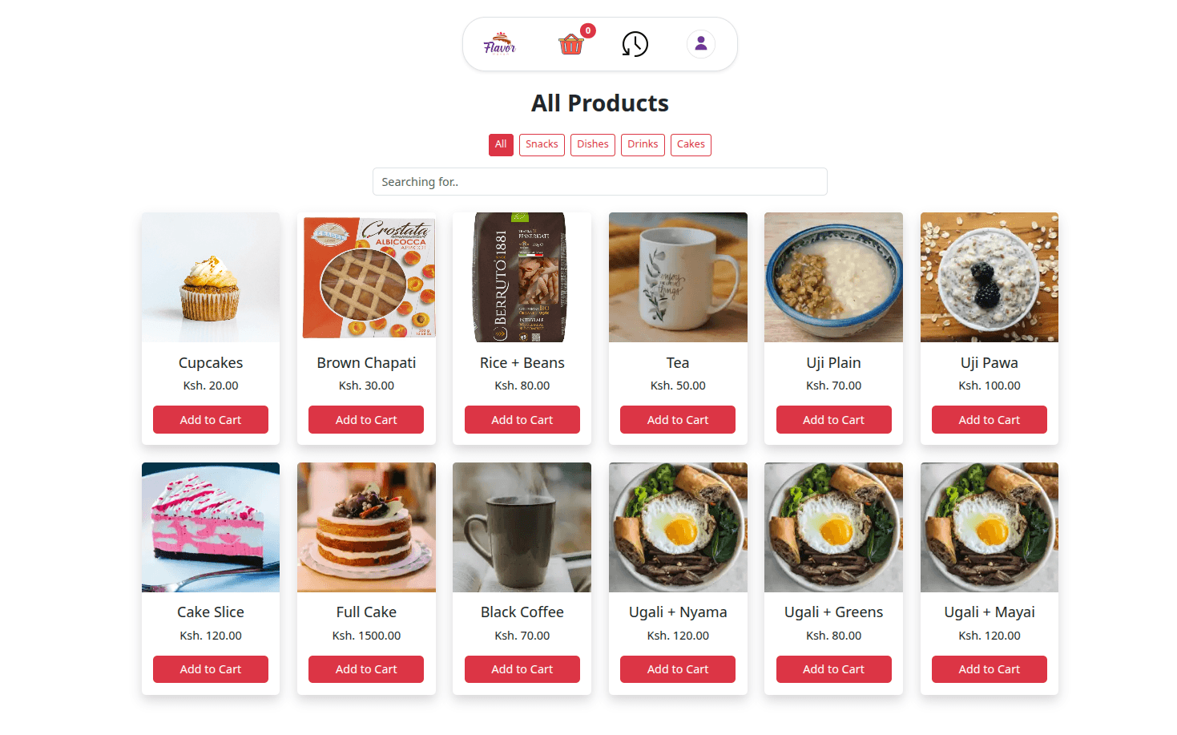This screenshot has width=1177, height=735.
Task: Select the Snacks category filter
Action: pyautogui.click(x=542, y=144)
